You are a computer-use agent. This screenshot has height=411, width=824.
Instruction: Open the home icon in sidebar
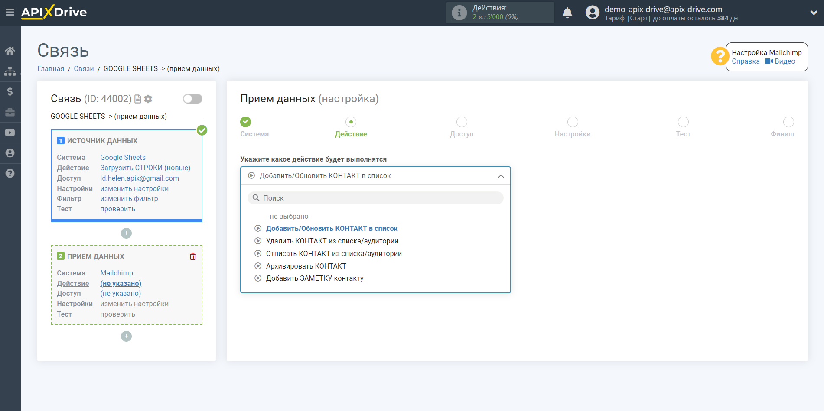click(x=10, y=51)
